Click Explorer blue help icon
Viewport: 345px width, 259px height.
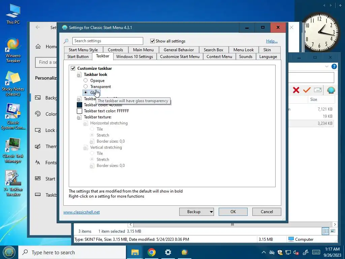click(334, 66)
